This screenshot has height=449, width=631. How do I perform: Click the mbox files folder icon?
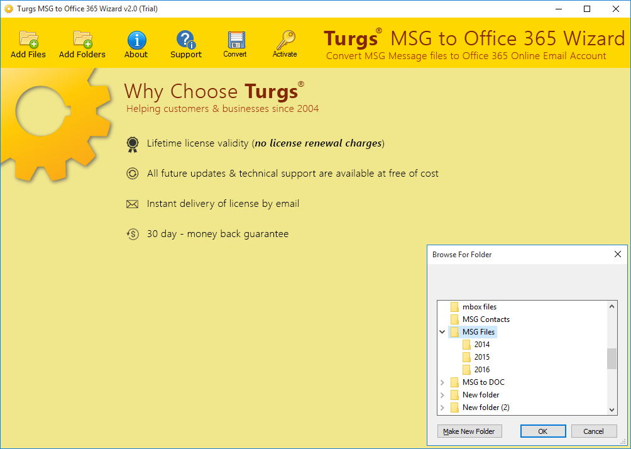pos(454,307)
